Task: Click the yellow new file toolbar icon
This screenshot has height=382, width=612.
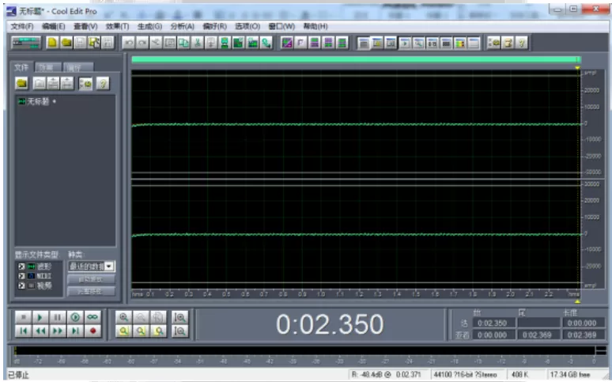Action: (52, 43)
